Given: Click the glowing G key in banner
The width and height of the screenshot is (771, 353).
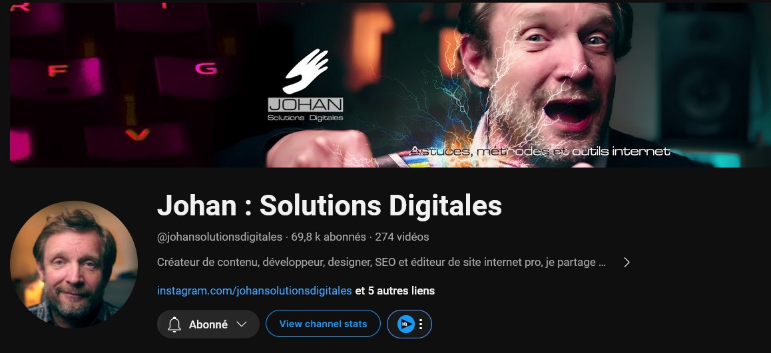Looking at the screenshot, I should (x=206, y=68).
